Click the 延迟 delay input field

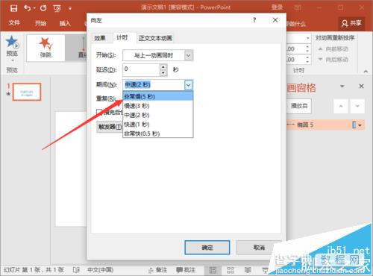pyautogui.click(x=141, y=69)
